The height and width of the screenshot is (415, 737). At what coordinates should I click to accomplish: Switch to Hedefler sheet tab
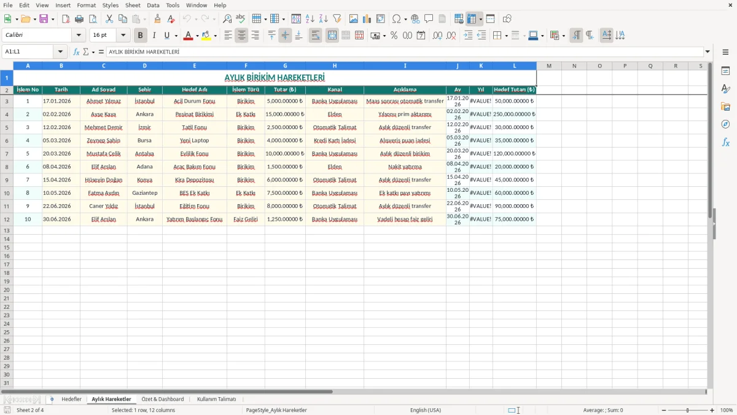(x=71, y=399)
